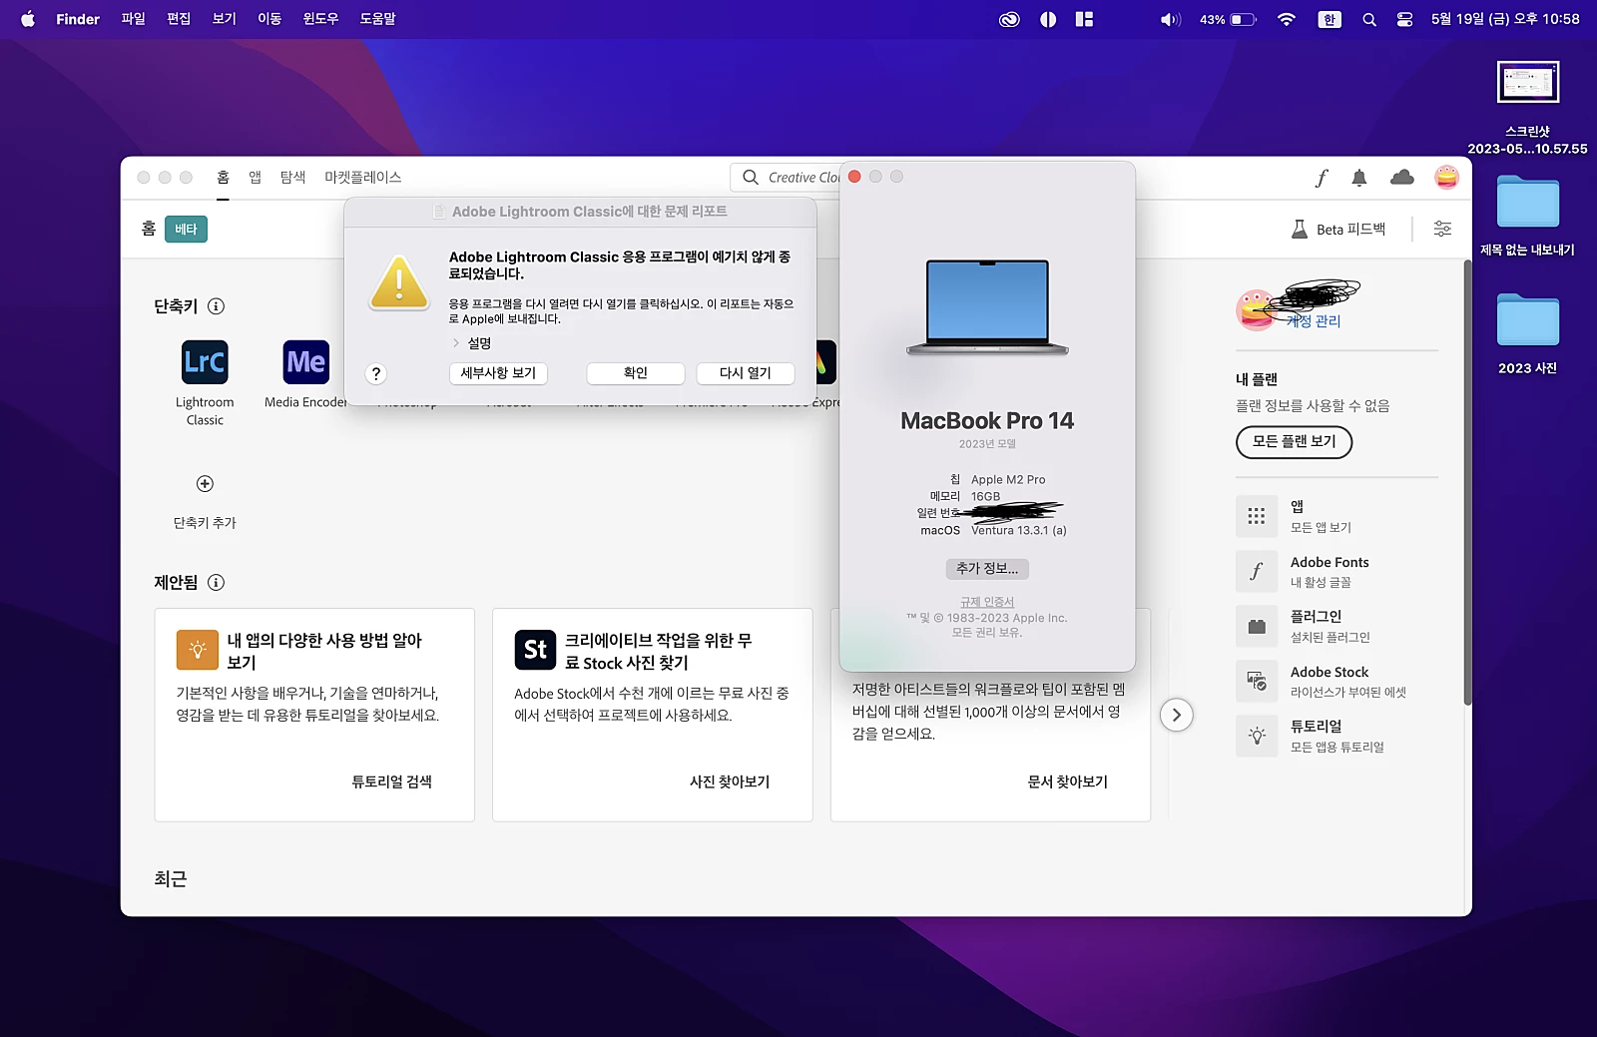Click the 계정 관리 link
This screenshot has width=1597, height=1037.
tap(1313, 321)
